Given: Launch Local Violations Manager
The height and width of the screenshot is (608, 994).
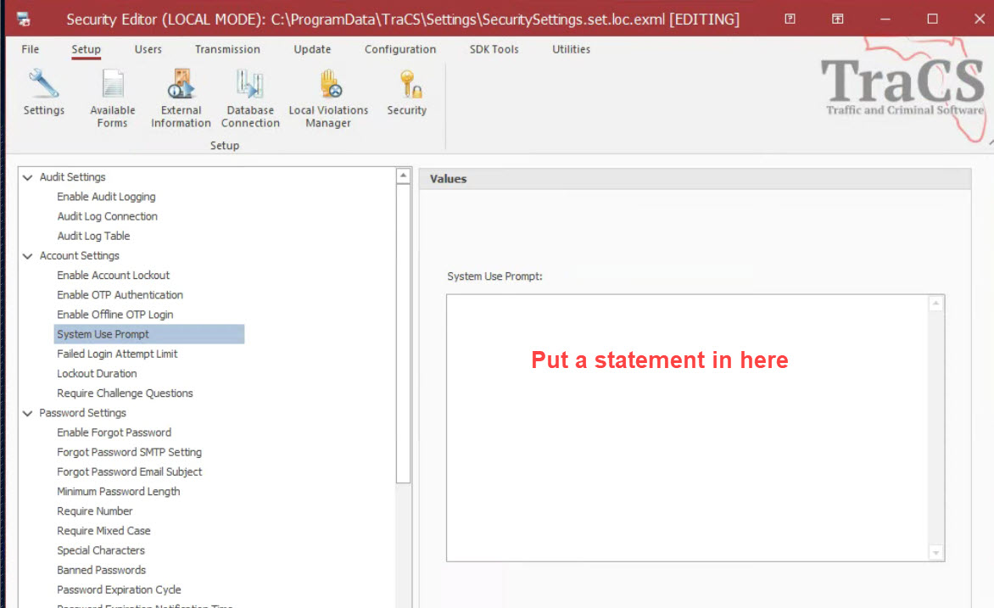Looking at the screenshot, I should 328,86.
